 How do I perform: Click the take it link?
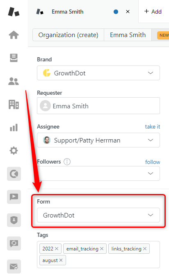[153, 126]
